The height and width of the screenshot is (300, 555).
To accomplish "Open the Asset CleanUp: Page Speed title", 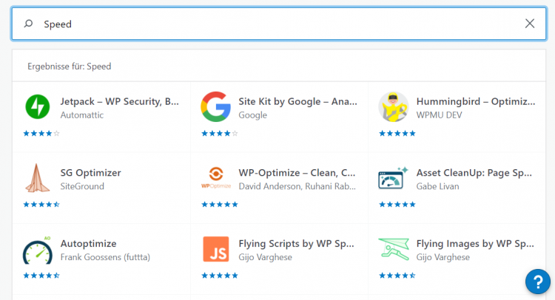I will 474,173.
